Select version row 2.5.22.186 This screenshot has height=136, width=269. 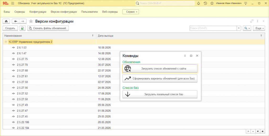click(x=134, y=122)
